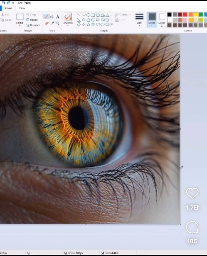Open the shape Outline dropdown
The image size is (207, 256).
tap(123, 15)
